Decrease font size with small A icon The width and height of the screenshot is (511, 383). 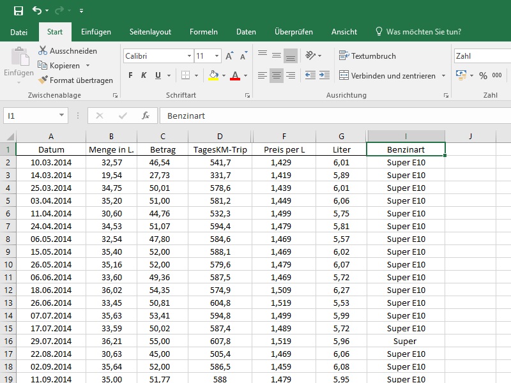(x=244, y=56)
